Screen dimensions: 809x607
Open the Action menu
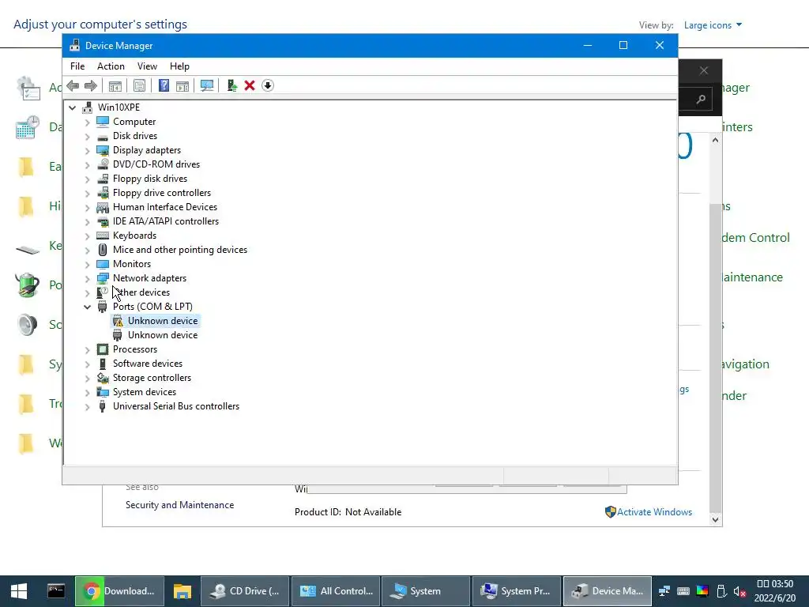pyautogui.click(x=111, y=66)
